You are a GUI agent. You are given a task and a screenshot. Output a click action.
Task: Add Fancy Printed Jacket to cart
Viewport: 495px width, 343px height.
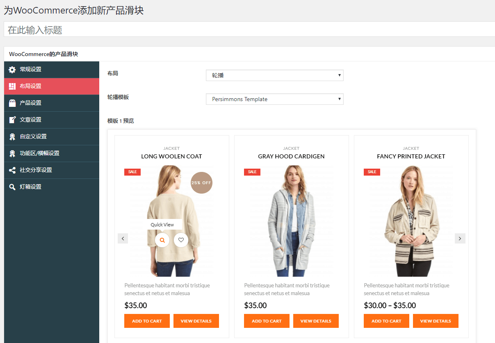tap(386, 321)
